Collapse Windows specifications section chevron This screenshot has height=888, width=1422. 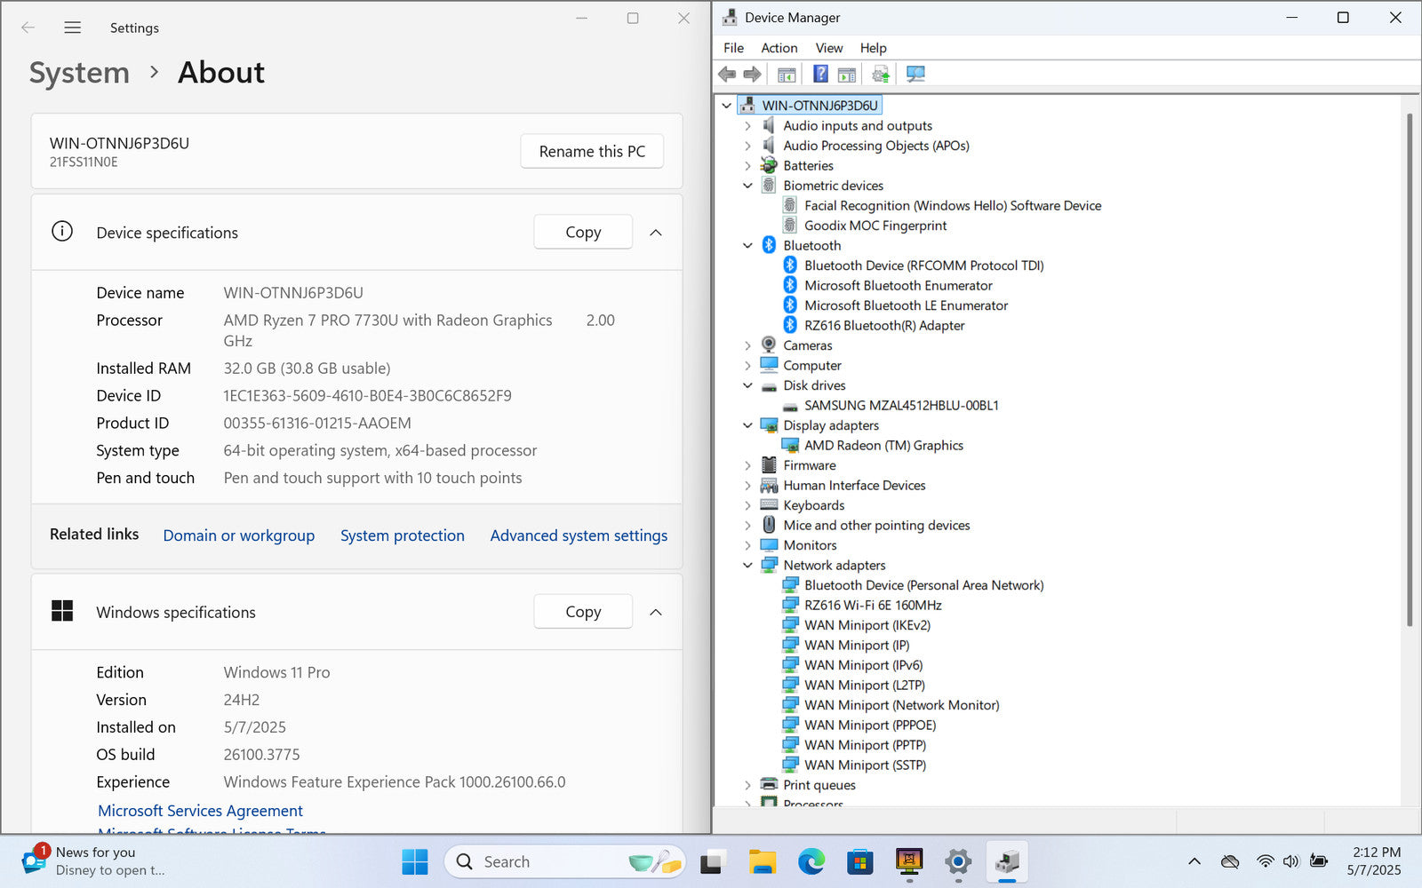click(x=656, y=612)
